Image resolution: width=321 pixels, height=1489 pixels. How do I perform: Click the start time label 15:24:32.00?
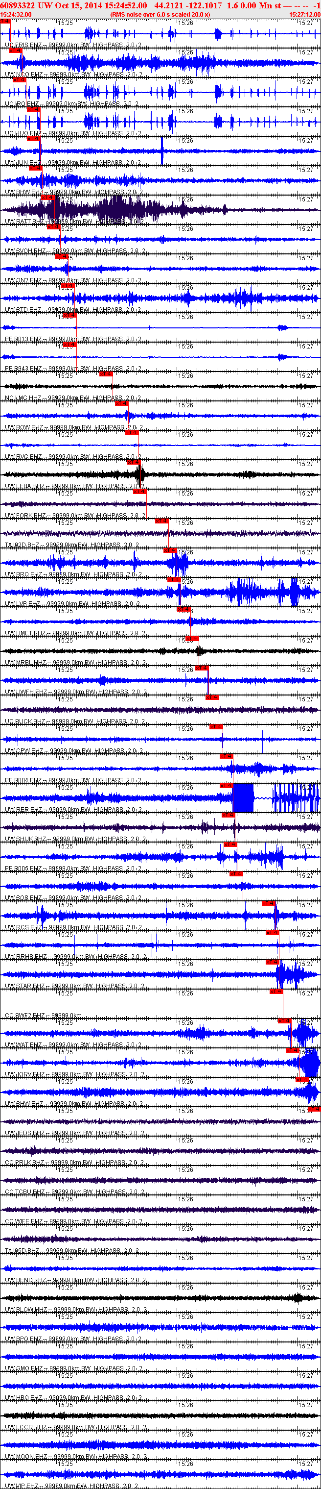tap(16, 14)
